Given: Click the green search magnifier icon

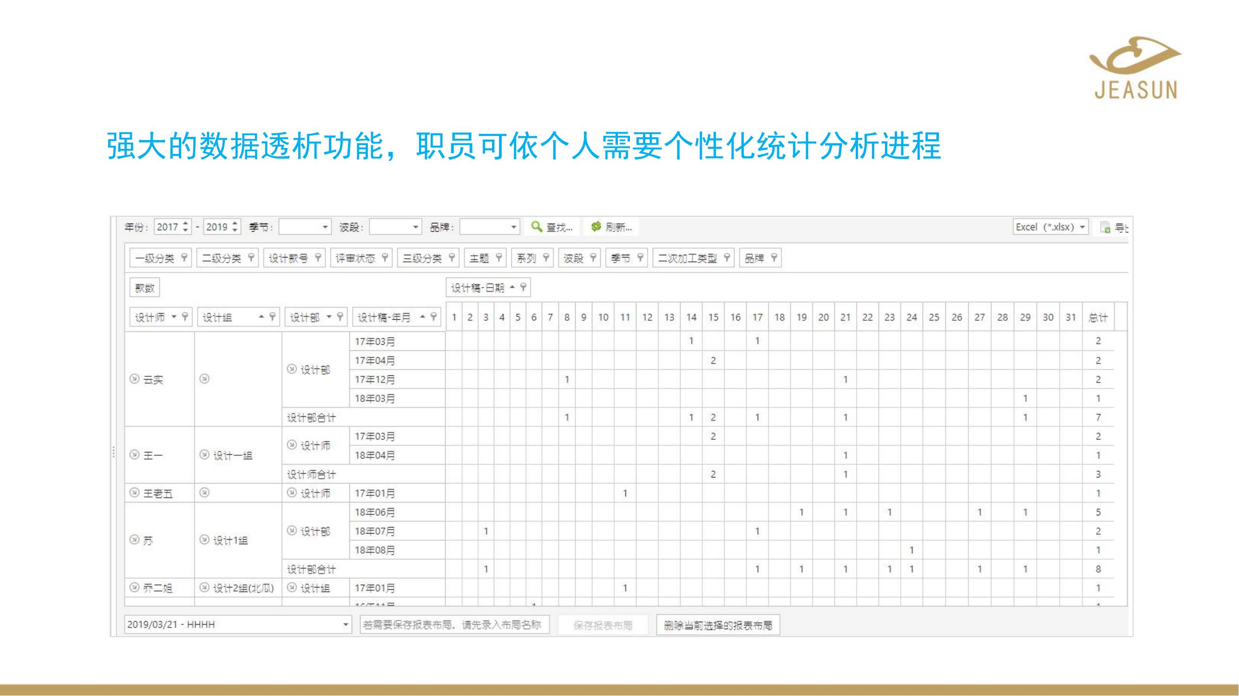Looking at the screenshot, I should point(536,227).
